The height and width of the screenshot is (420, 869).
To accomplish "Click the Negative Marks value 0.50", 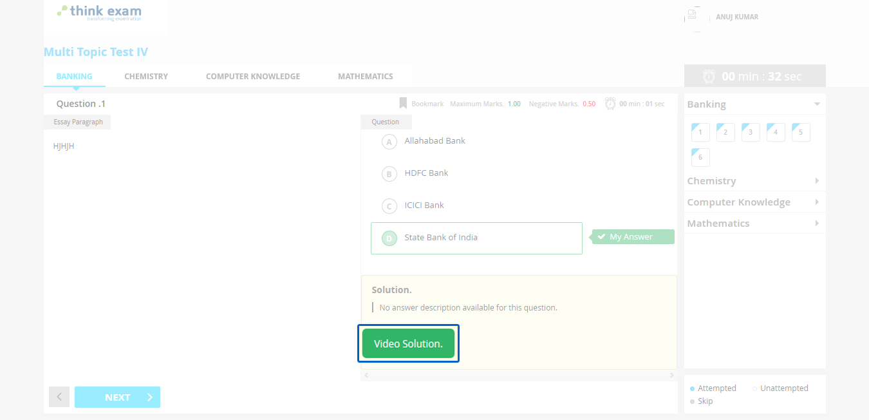I will pos(589,104).
